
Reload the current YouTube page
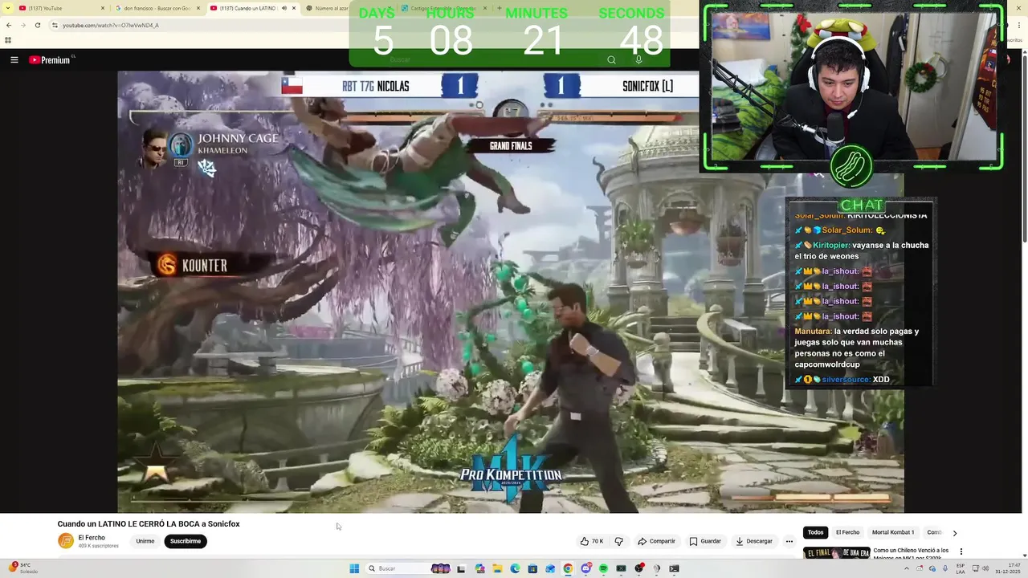(x=37, y=25)
